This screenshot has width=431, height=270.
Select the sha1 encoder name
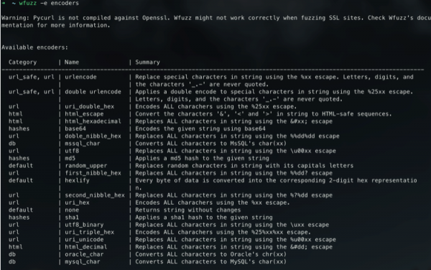pyautogui.click(x=72, y=218)
